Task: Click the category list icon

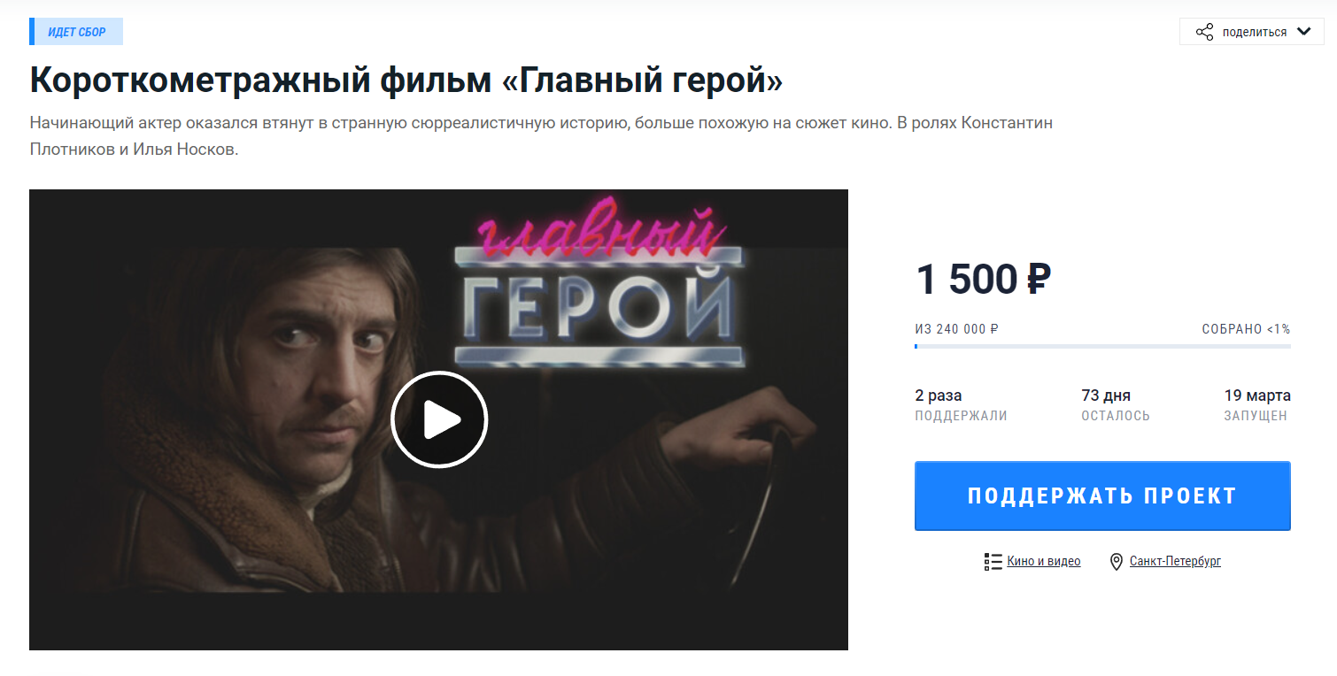Action: click(x=993, y=562)
